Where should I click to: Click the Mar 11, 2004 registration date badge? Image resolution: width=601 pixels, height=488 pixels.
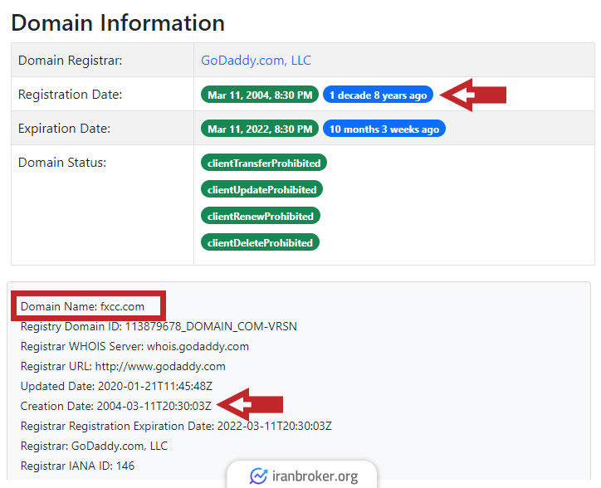point(259,95)
